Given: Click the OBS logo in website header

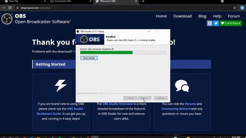Looking at the screenshot, I should [x=7, y=19].
